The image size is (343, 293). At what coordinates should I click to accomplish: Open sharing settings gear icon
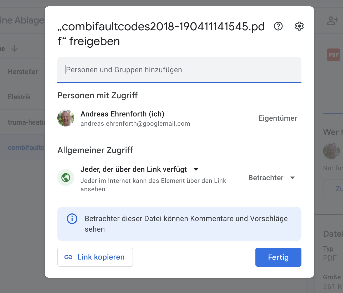pyautogui.click(x=299, y=26)
